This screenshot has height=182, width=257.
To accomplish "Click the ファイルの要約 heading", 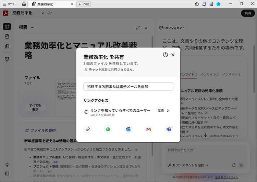I will click(x=43, y=130).
